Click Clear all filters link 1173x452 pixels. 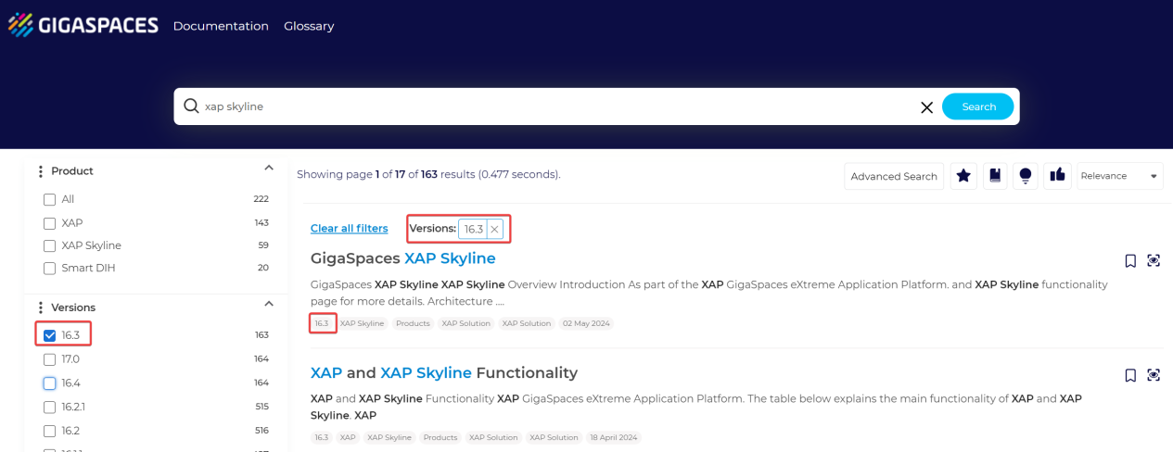pyautogui.click(x=349, y=229)
